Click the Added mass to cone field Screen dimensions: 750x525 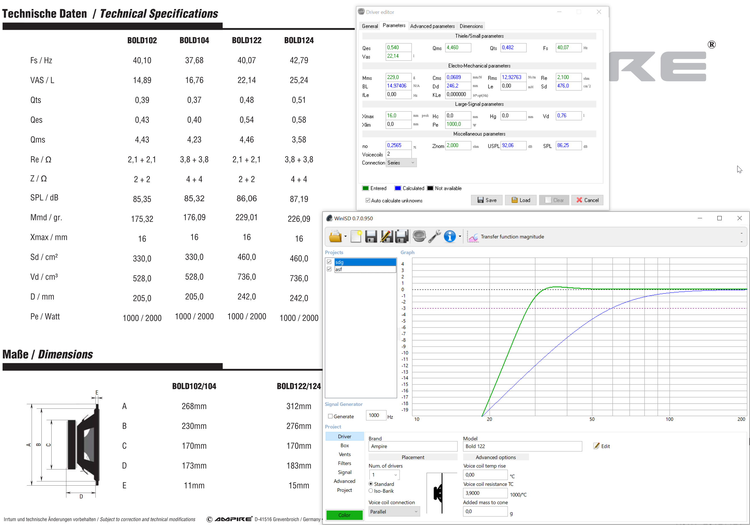(x=485, y=512)
